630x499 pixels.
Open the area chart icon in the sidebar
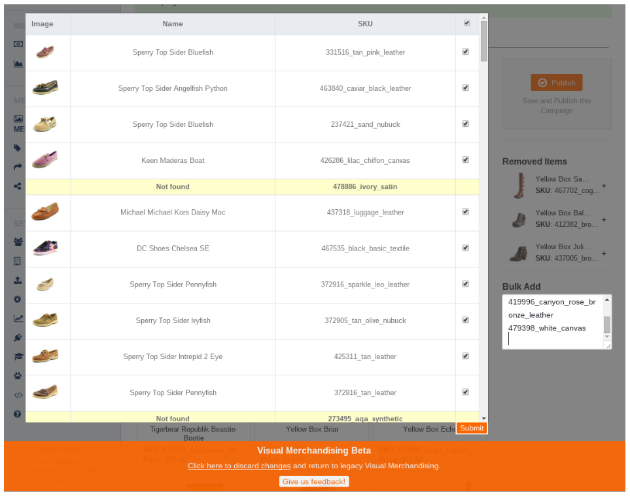18,64
